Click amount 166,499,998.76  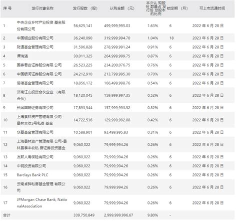point(117,83)
